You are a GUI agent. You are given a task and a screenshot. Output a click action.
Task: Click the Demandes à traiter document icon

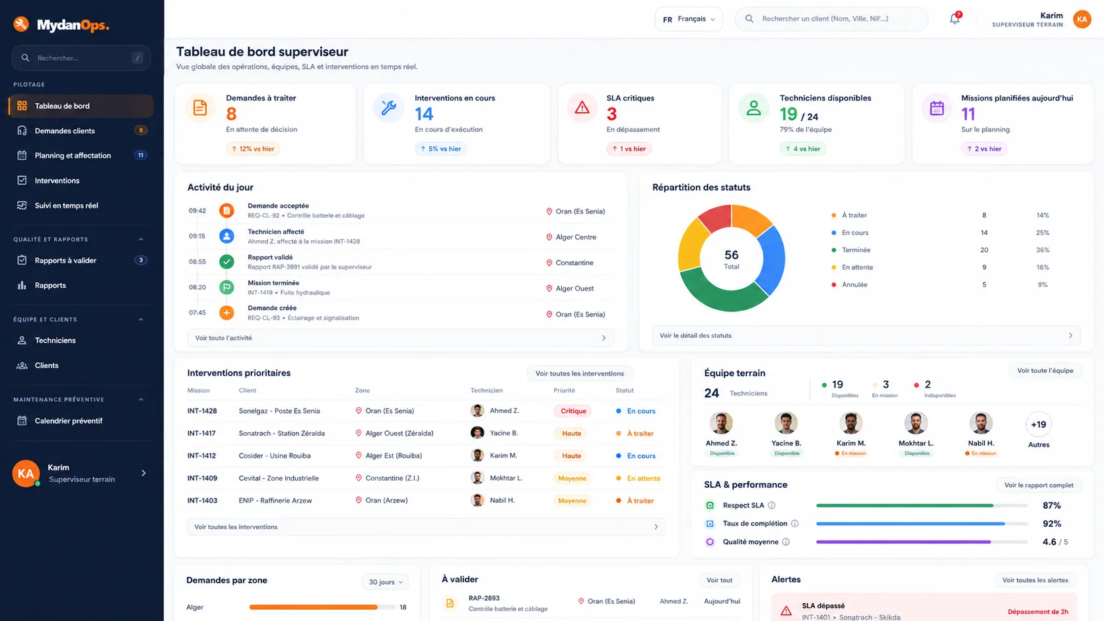pos(200,108)
